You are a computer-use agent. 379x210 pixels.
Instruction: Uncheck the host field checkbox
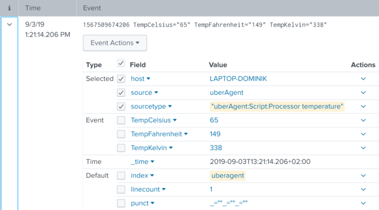click(121, 79)
